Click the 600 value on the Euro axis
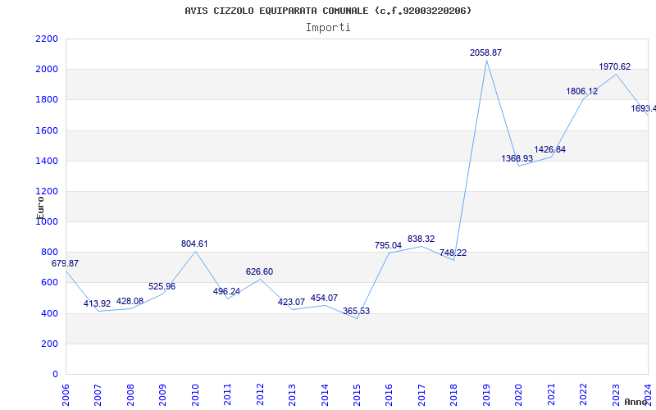Screen dimensions: 656x410 (x=50, y=283)
